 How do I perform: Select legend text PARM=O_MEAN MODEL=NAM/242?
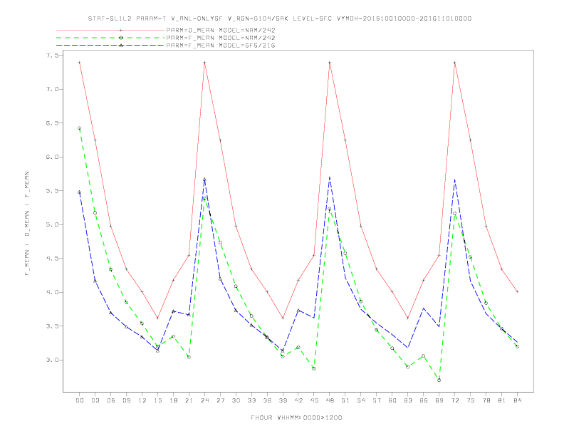tap(221, 30)
